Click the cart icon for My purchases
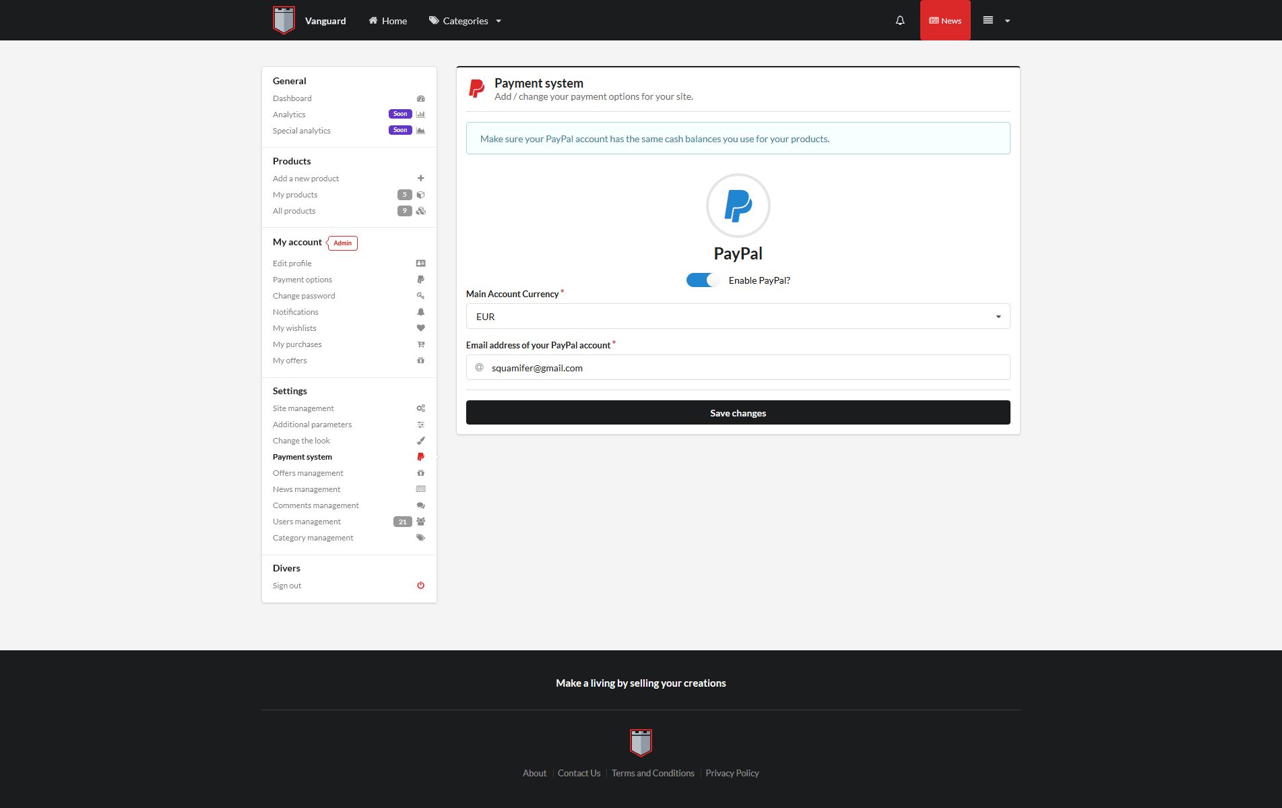1282x808 pixels. [420, 344]
